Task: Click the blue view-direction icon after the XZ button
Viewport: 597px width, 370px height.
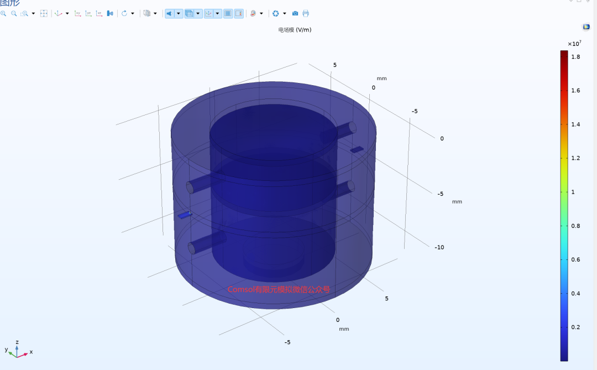Action: pos(110,14)
